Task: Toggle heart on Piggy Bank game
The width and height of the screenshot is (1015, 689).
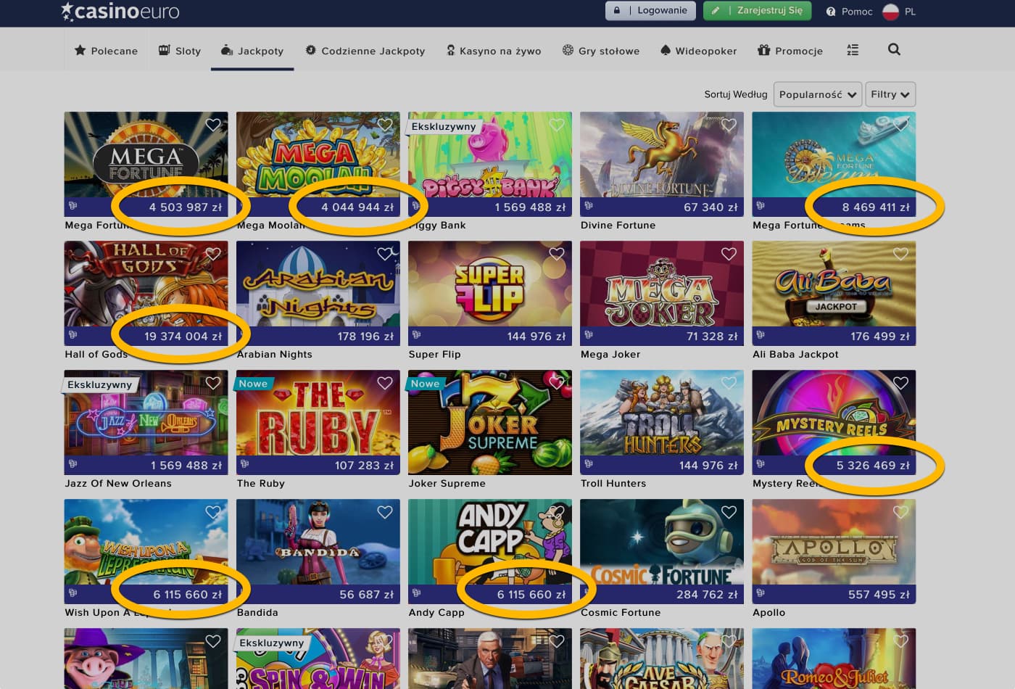Action: click(557, 125)
